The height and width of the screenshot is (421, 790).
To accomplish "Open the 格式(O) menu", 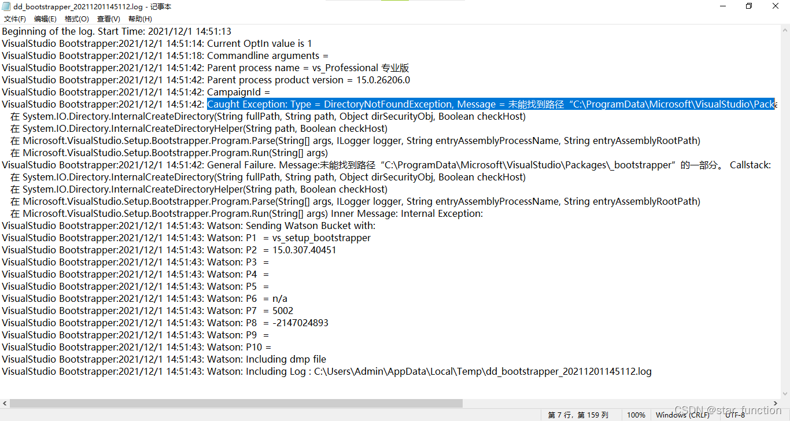I will (76, 19).
